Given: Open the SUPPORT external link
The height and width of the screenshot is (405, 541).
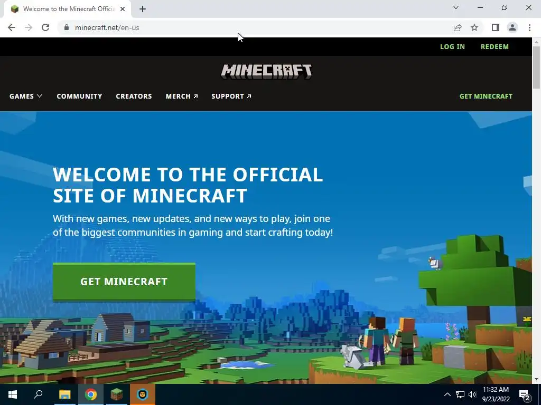Looking at the screenshot, I should coord(231,97).
